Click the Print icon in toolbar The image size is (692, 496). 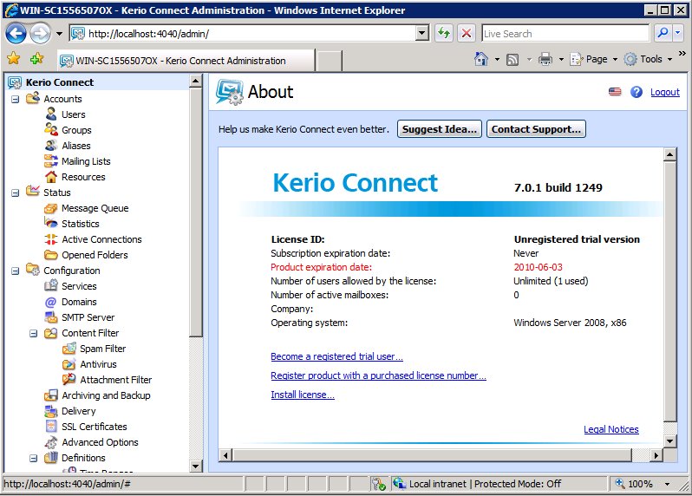click(545, 59)
